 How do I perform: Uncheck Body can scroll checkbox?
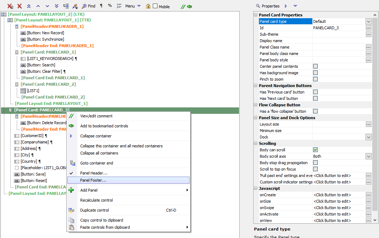click(x=316, y=150)
